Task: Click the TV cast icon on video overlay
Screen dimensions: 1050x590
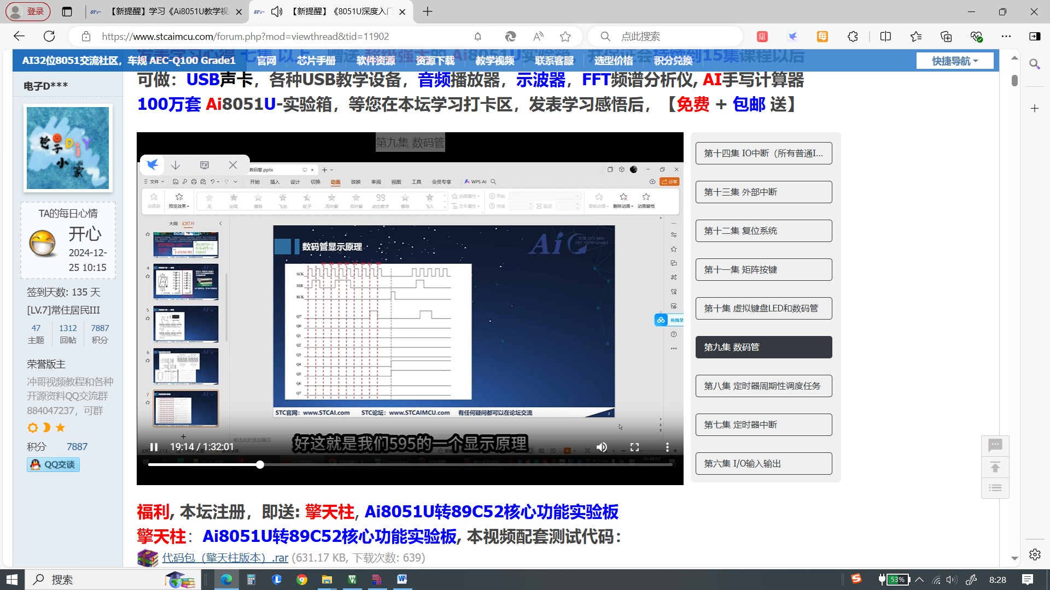Action: 205,165
